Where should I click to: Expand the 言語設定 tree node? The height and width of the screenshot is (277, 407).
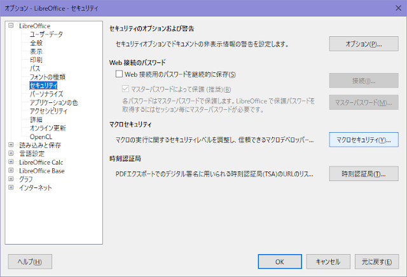11,153
